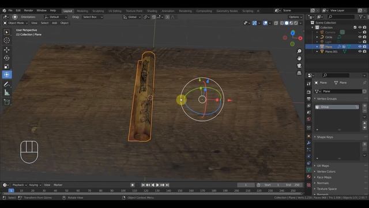Open Select Box drag dropdown
The image size is (369, 208).
(x=93, y=17)
